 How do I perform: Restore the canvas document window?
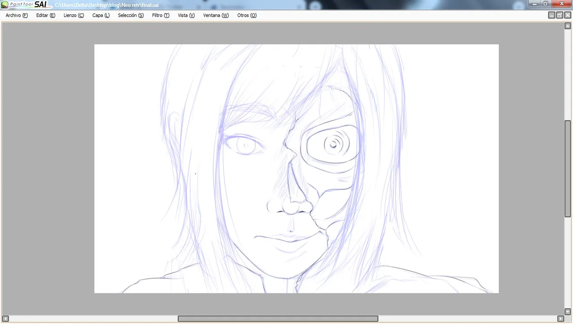[560, 15]
